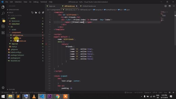Show hidden system tray icons
176x99 pixels.
click(141, 97)
